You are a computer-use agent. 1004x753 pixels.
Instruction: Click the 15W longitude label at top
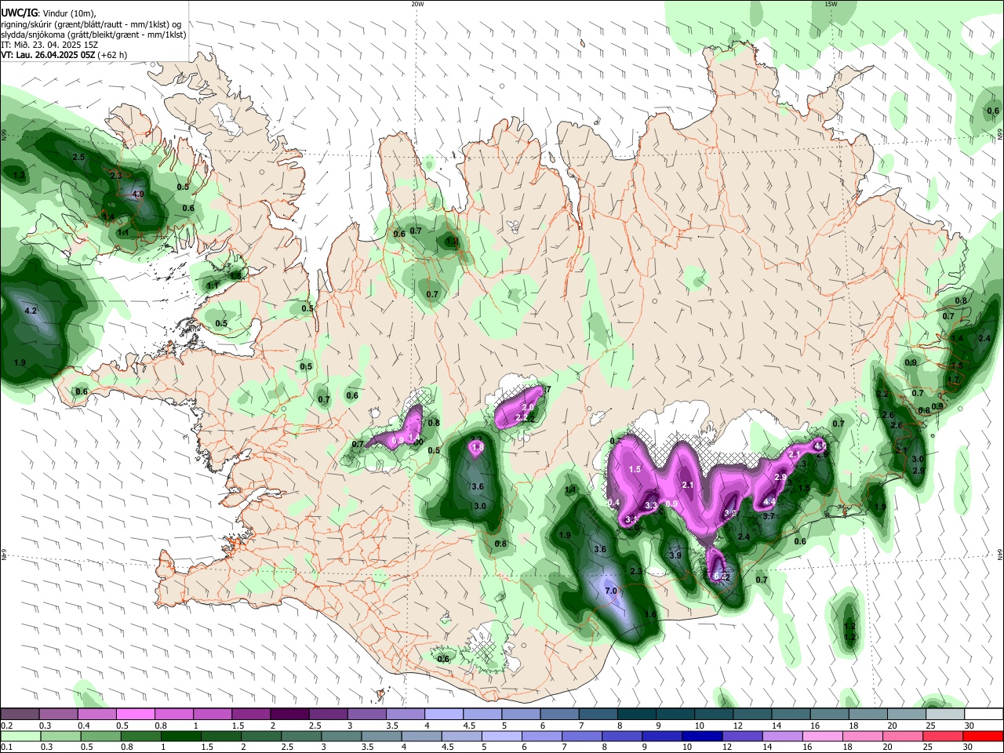[x=831, y=4]
